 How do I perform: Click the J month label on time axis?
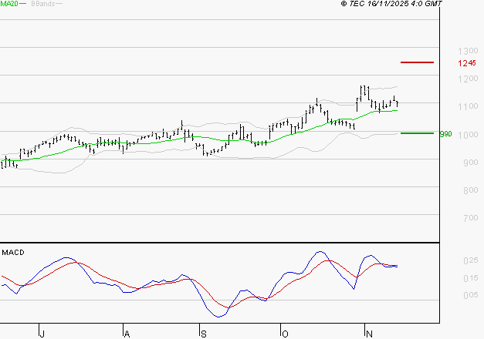pyautogui.click(x=42, y=334)
